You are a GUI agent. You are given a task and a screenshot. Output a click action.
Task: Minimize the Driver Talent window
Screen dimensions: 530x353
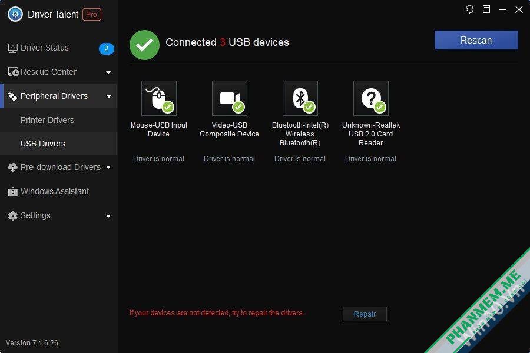point(503,9)
